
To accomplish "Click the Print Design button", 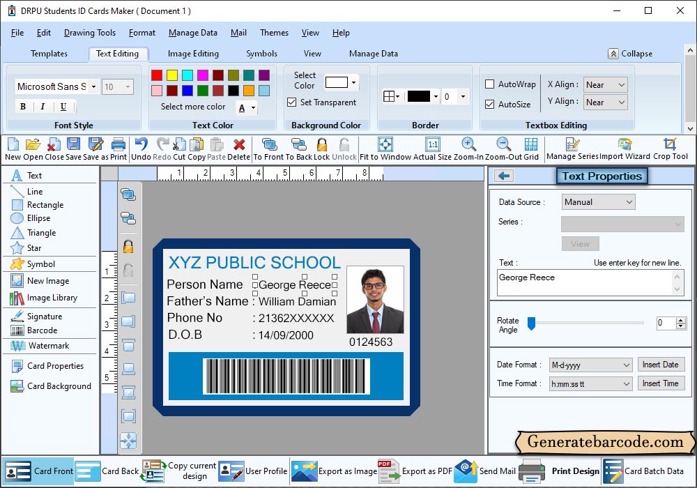I will 560,471.
